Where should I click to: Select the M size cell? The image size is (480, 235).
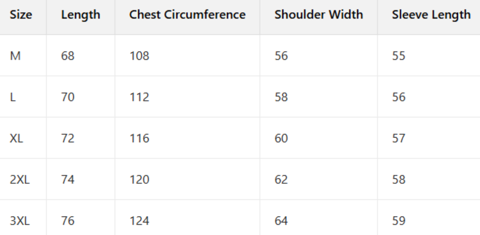16,56
